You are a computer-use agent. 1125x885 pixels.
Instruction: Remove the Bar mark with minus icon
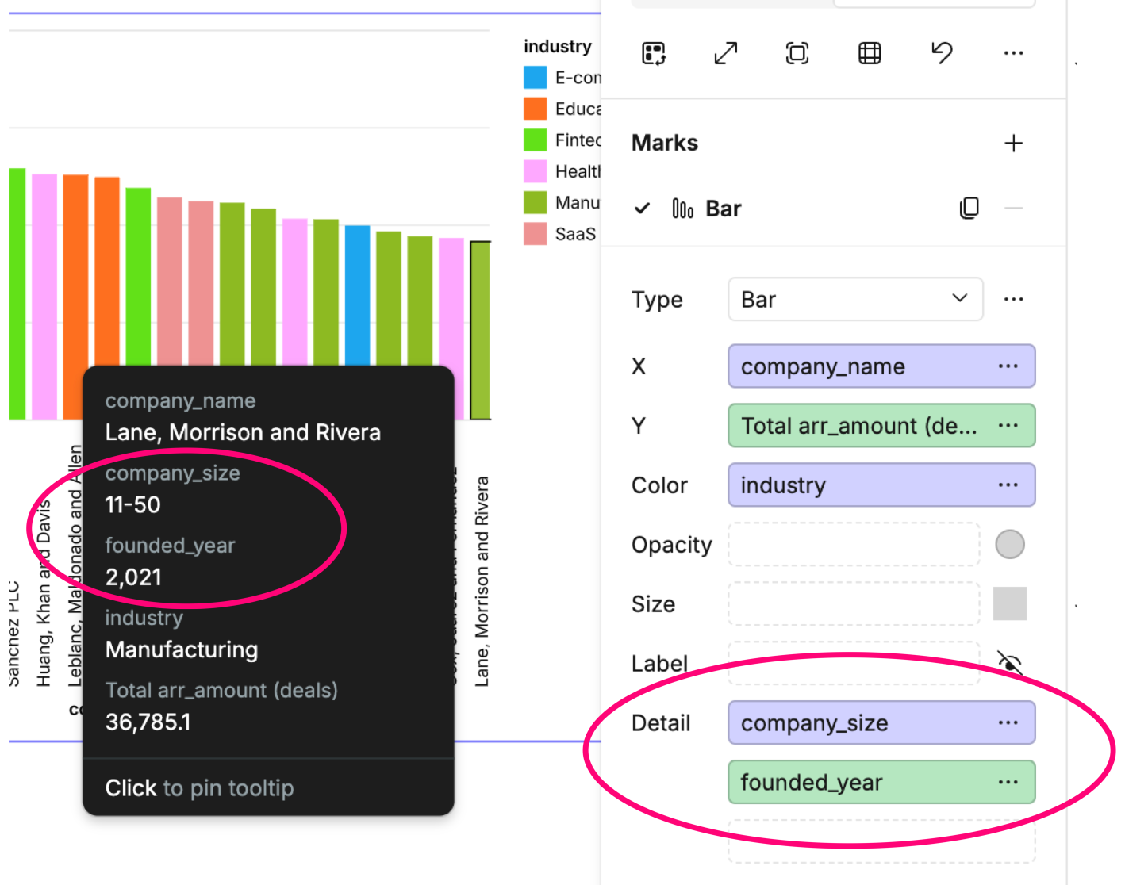1013,209
